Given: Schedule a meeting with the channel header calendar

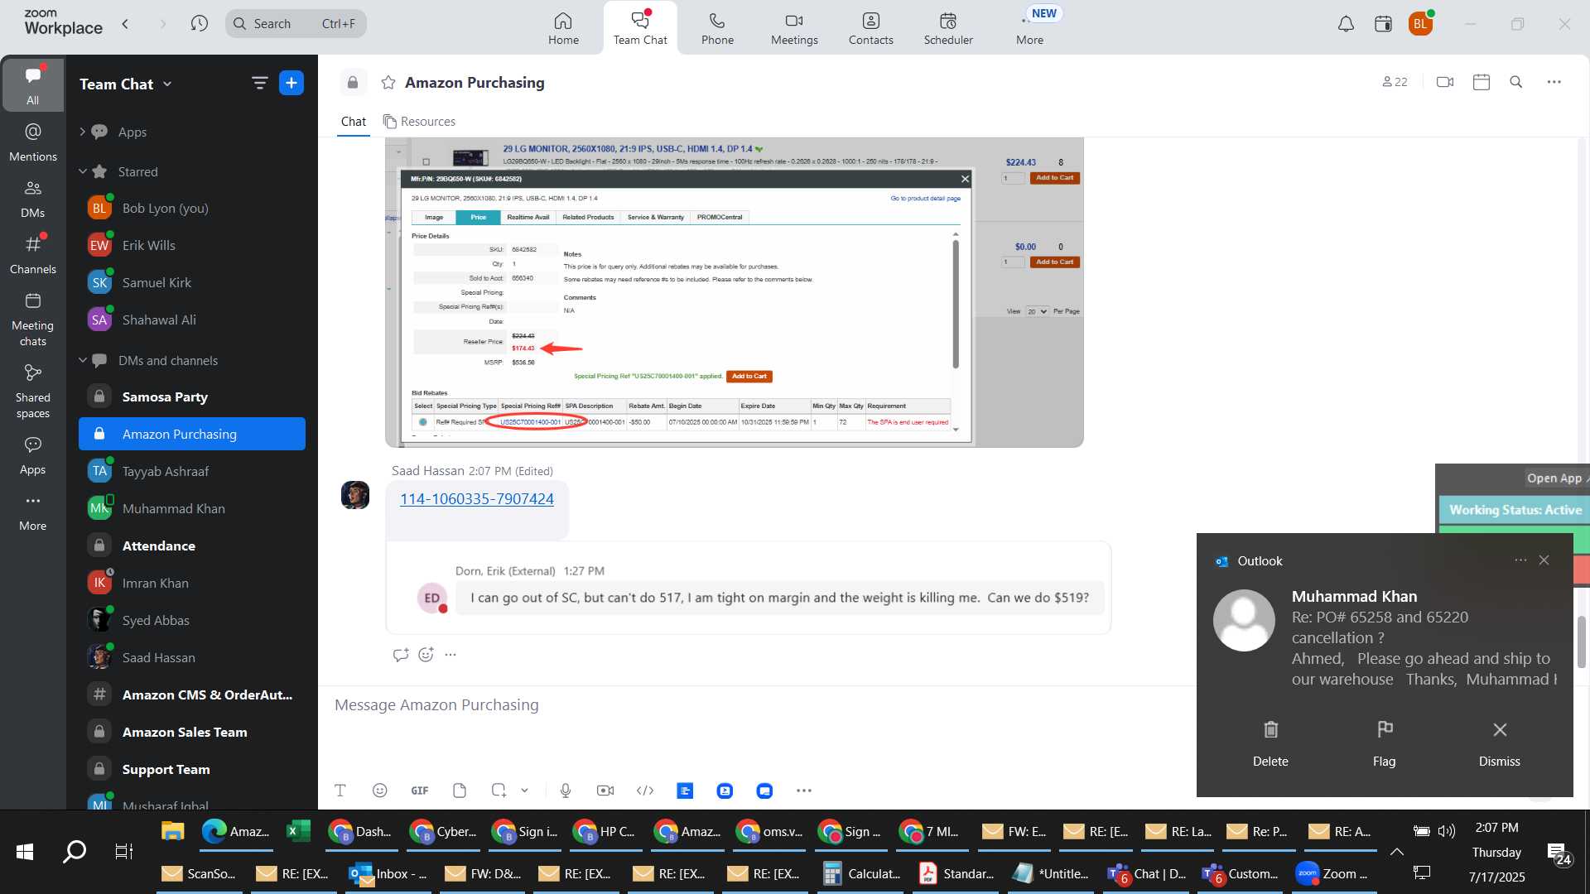Looking at the screenshot, I should (x=1482, y=82).
